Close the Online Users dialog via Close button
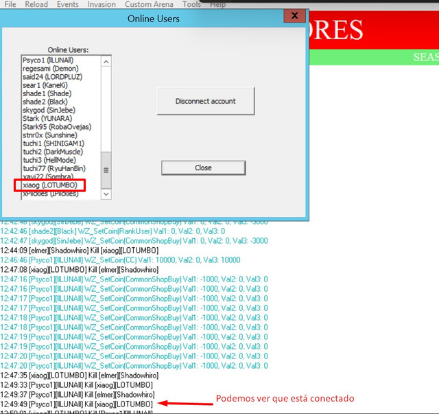439x414 pixels. (203, 168)
